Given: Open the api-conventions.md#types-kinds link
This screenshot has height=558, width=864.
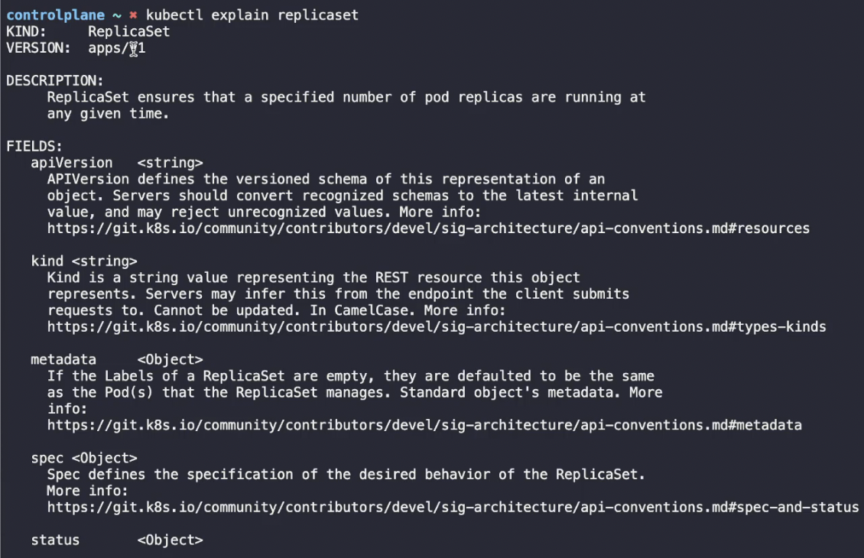Looking at the screenshot, I should click(437, 327).
